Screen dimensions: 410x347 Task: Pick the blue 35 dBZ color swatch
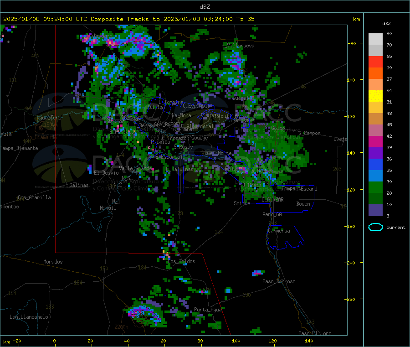[x=375, y=164]
